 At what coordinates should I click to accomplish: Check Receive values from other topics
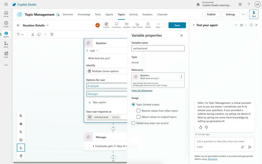(138, 111)
